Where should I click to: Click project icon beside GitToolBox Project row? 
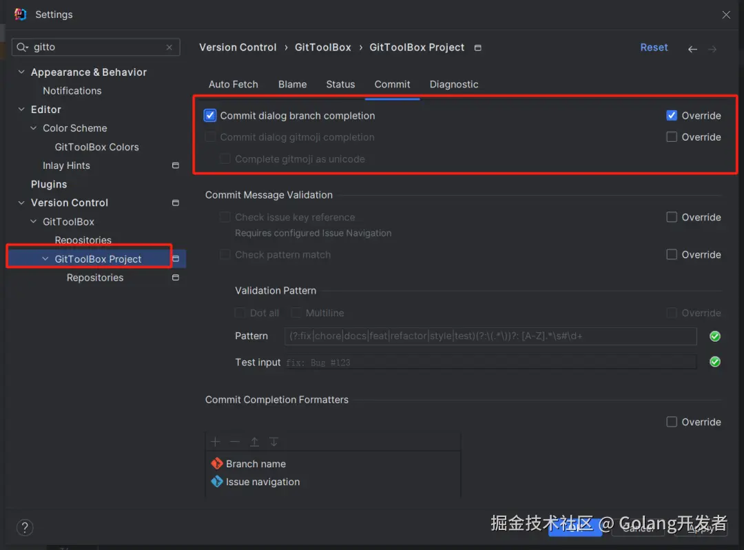176,259
